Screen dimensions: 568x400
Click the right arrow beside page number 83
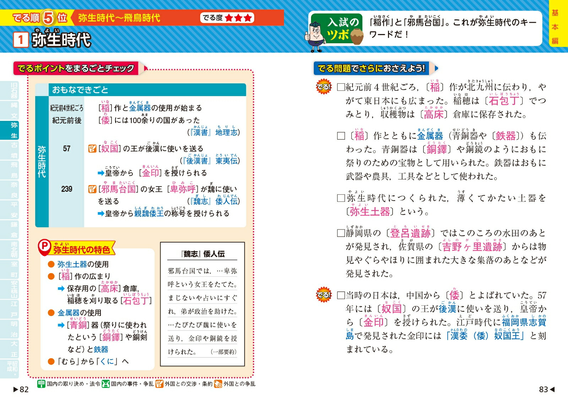point(552,389)
